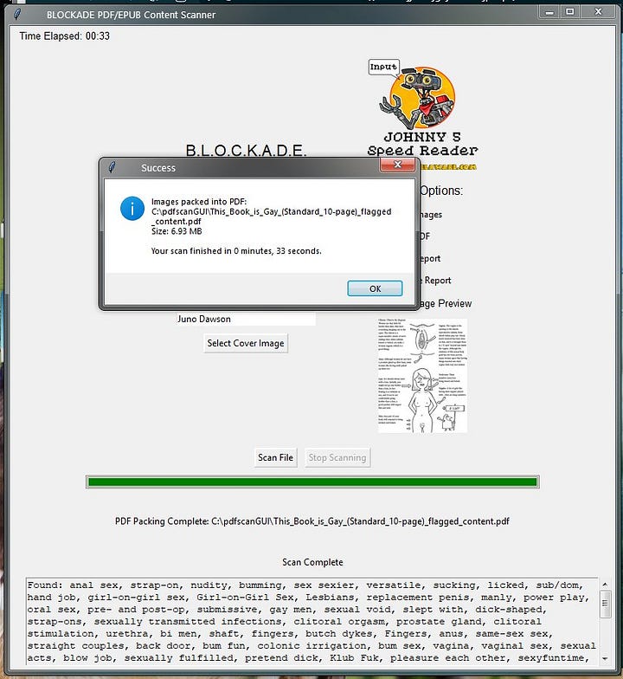Click scroll up arrow of results box
Screen dimensions: 623x679
(x=605, y=585)
